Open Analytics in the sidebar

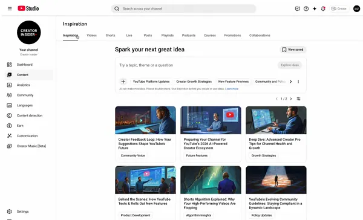coord(28,85)
